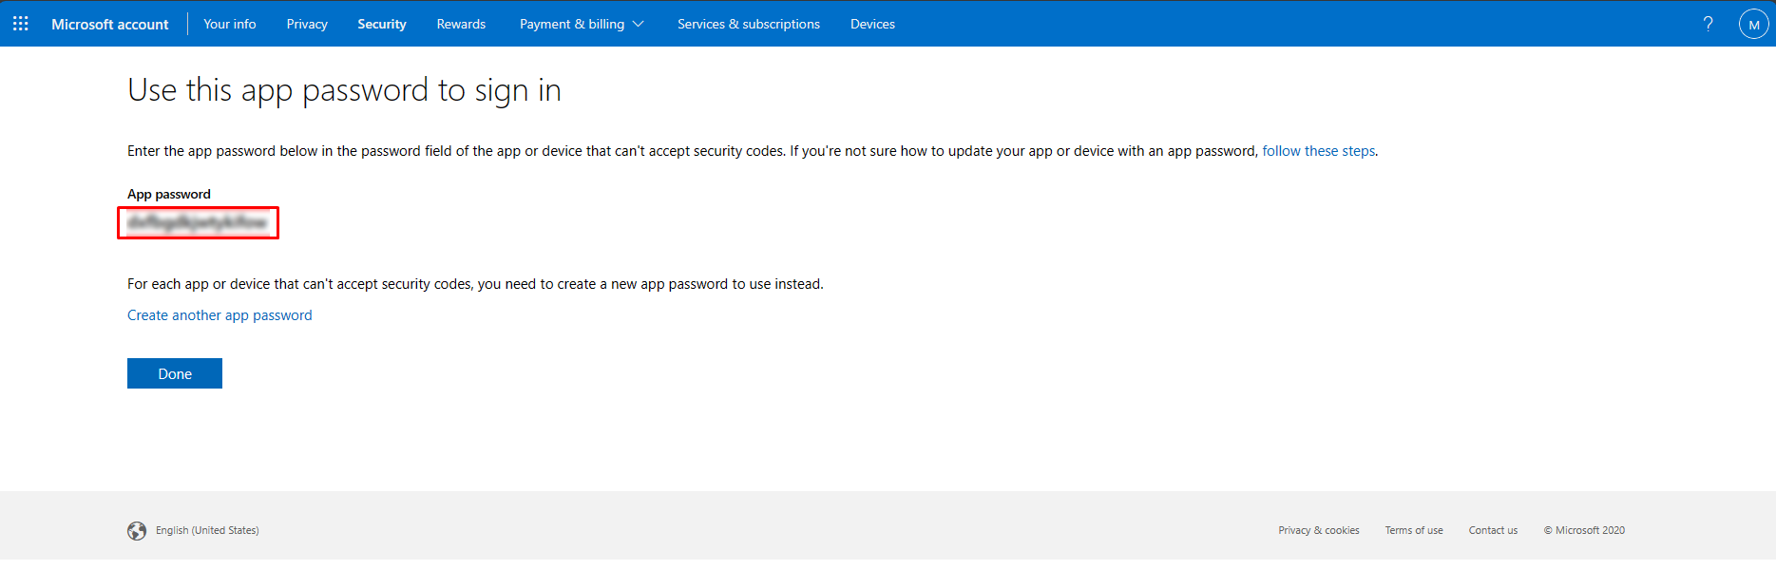The image size is (1776, 570).
Task: Open Services & subscriptions page
Action: [x=749, y=24]
